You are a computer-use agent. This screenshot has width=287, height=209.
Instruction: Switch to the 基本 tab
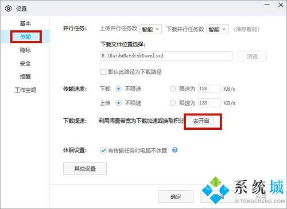pos(25,24)
